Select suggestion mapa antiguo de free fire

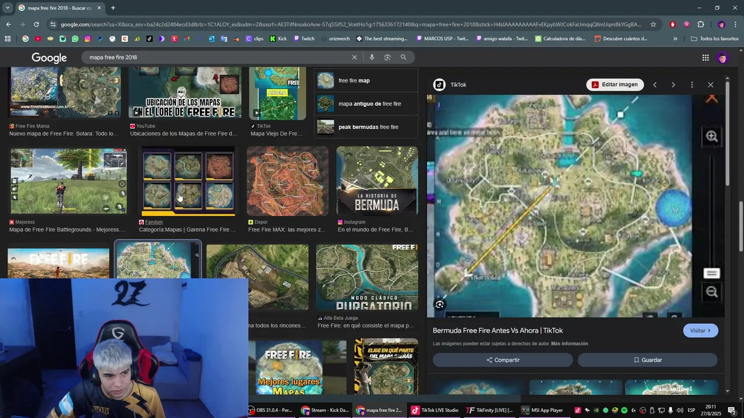(366, 104)
